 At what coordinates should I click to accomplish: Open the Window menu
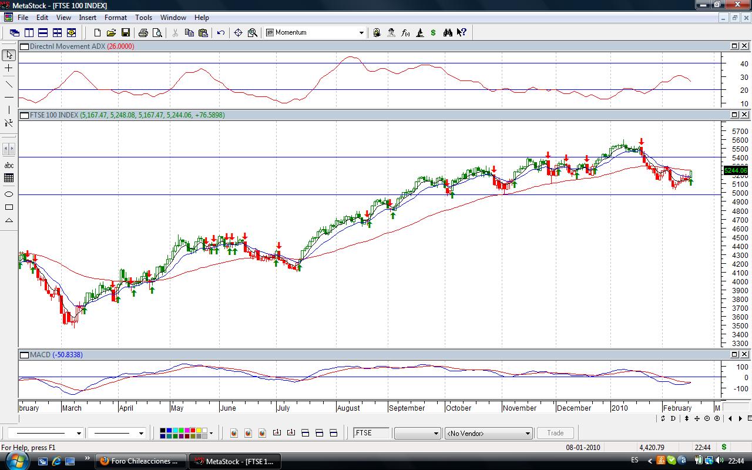pos(173,18)
